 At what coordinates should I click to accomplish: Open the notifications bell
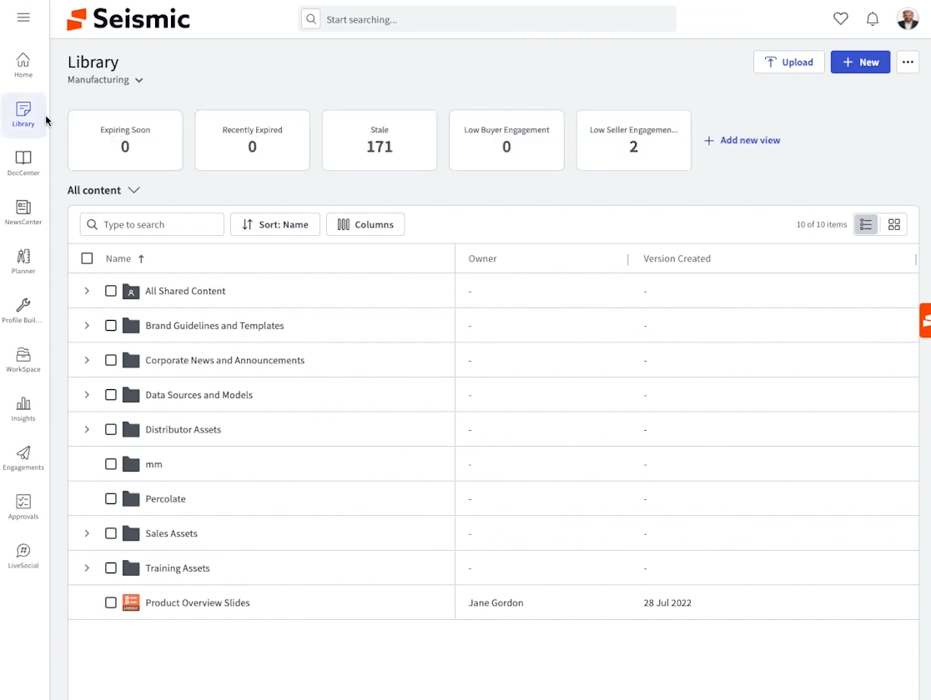(x=873, y=18)
